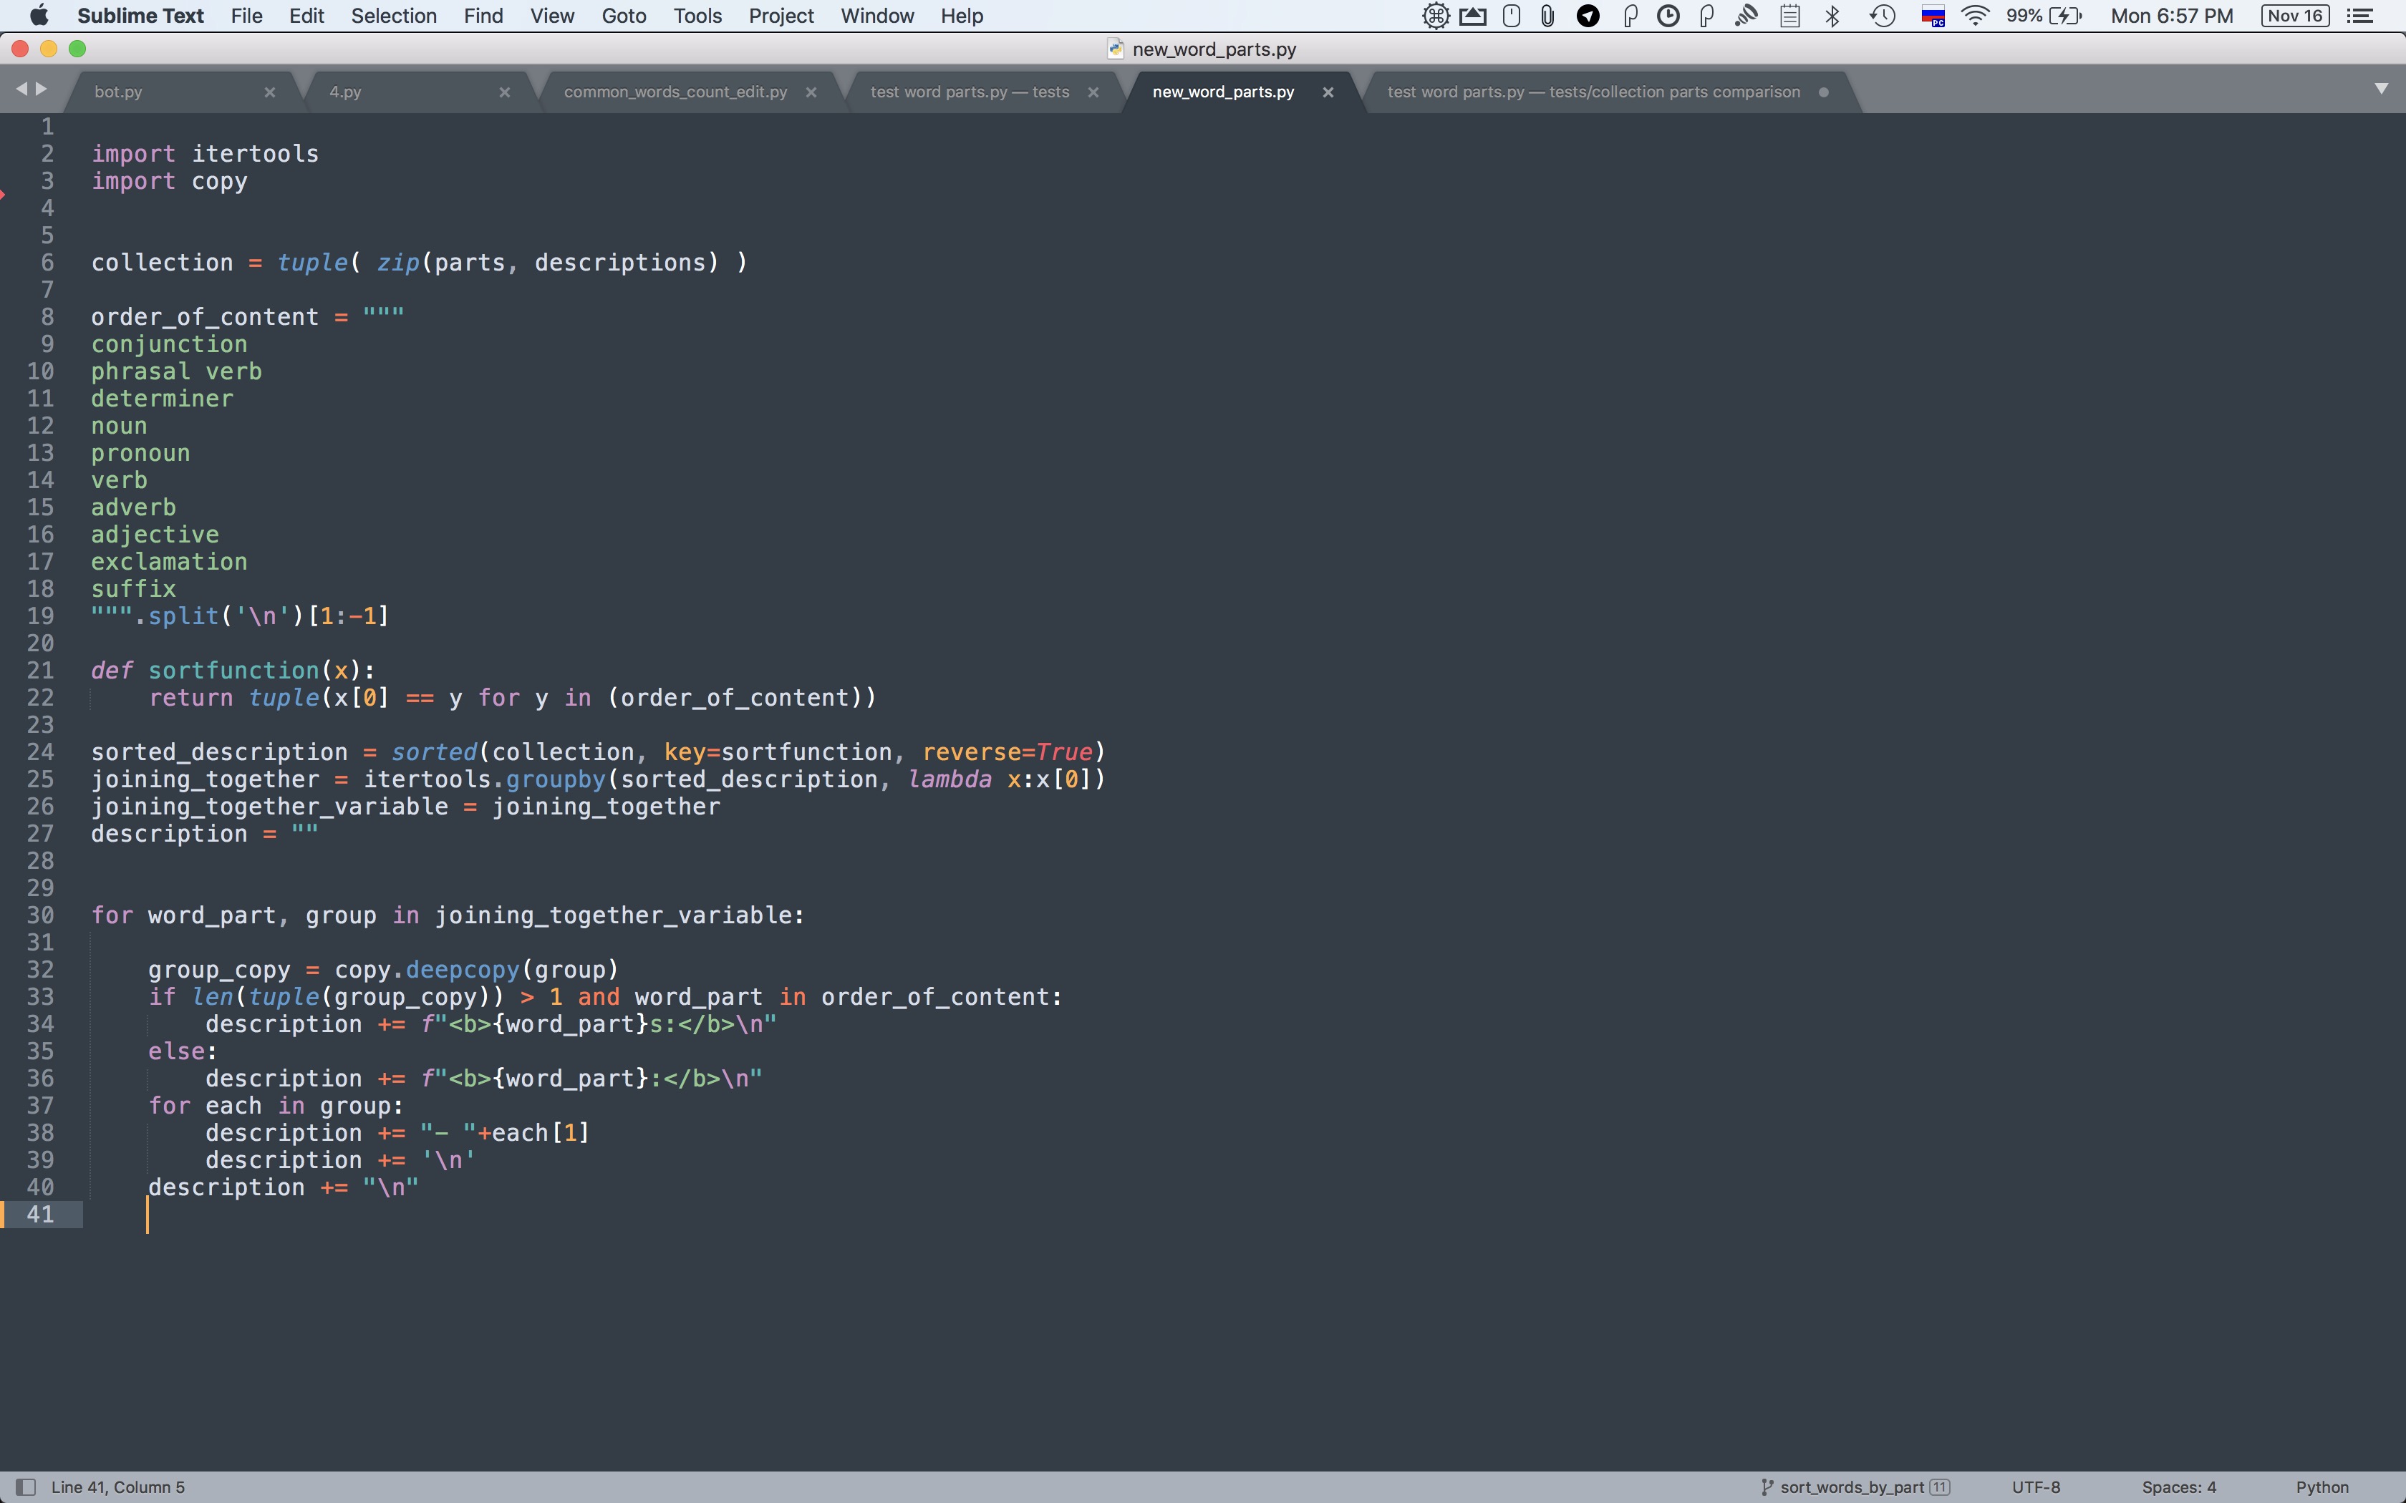The height and width of the screenshot is (1503, 2406).
Task: Open the Time Machine menu bar icon
Action: (1882, 16)
